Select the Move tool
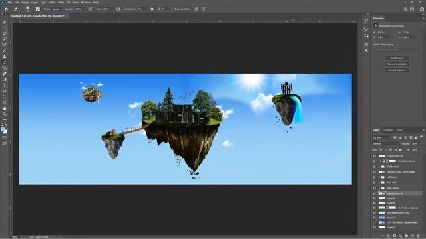 coord(5,22)
